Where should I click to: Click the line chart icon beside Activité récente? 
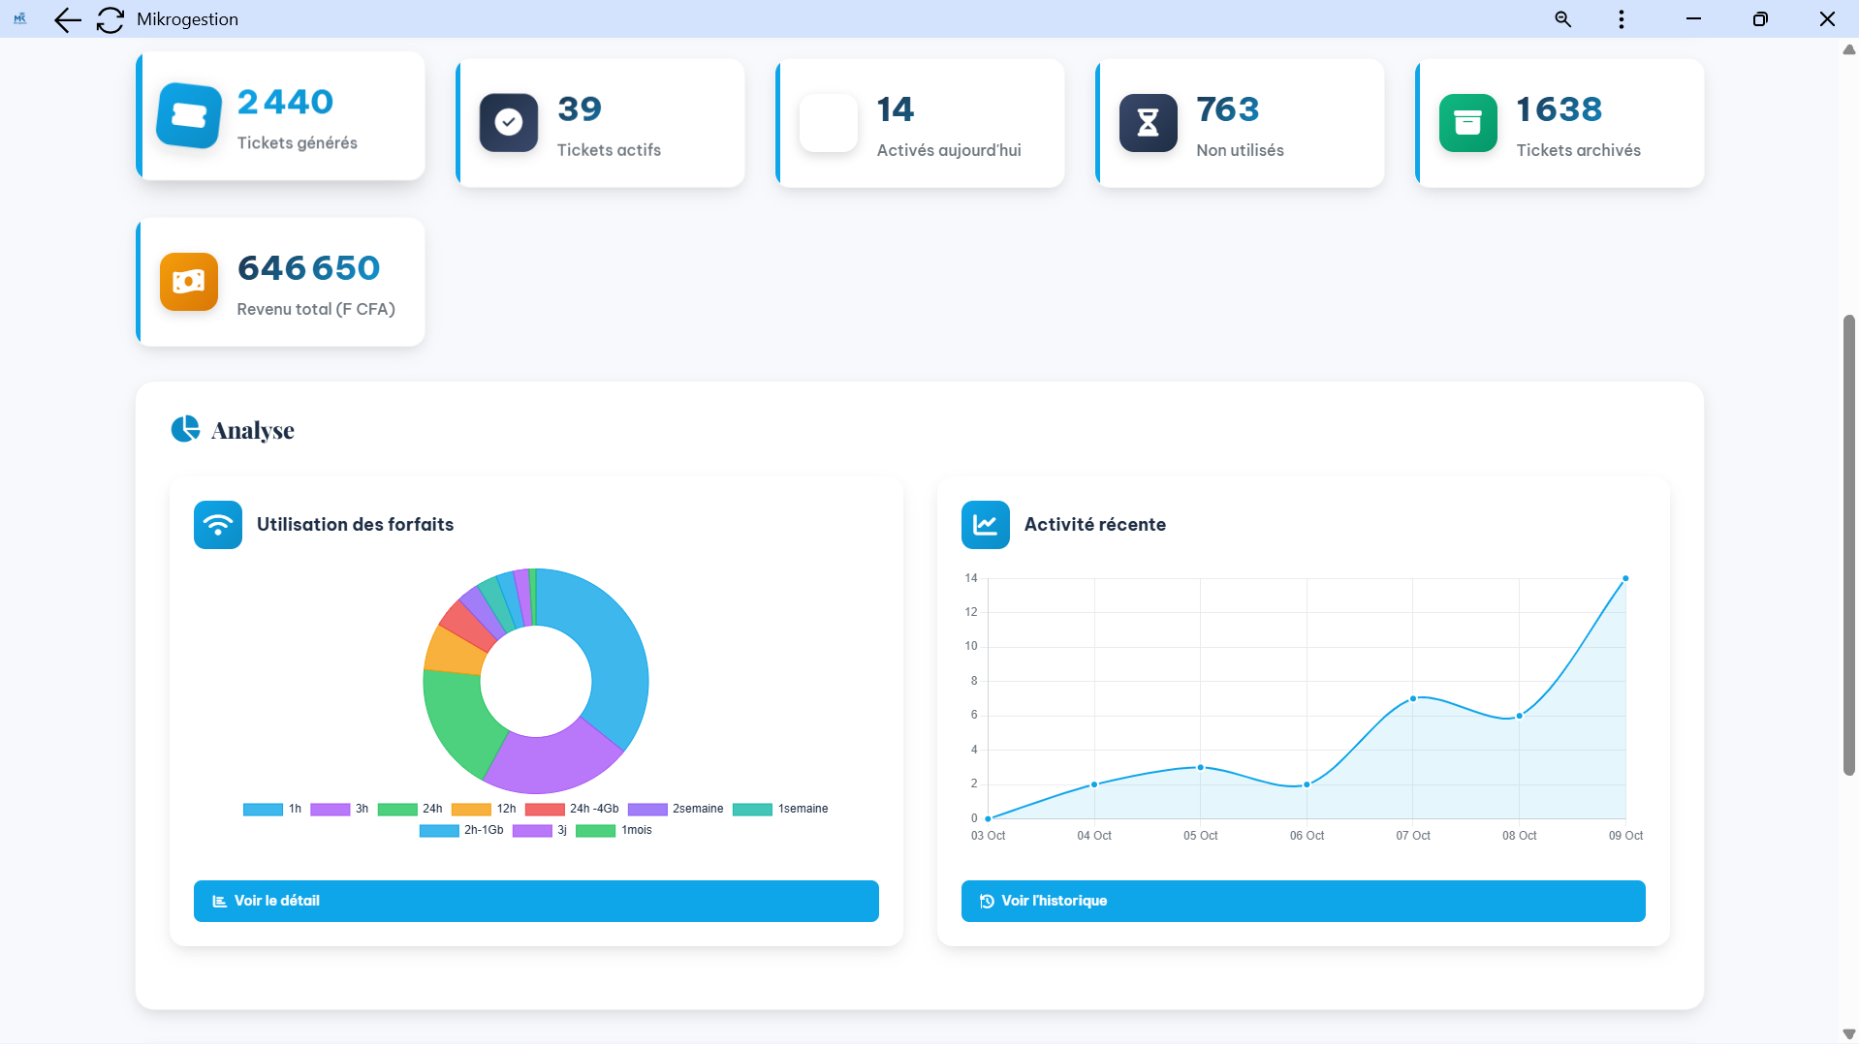tap(985, 525)
